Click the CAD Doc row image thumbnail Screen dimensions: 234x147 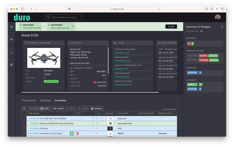click(110, 128)
